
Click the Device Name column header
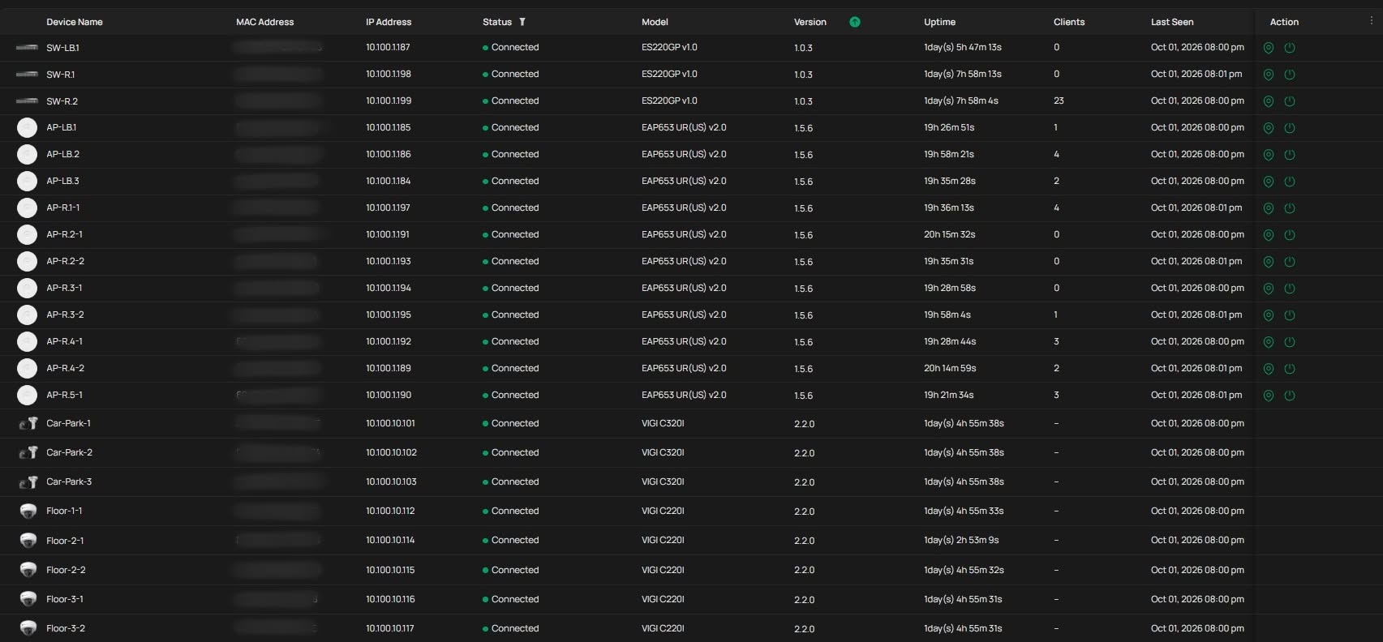pyautogui.click(x=75, y=22)
